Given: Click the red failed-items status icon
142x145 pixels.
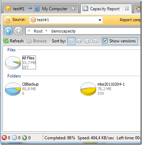Looking at the screenshot, I should coord(4,138).
